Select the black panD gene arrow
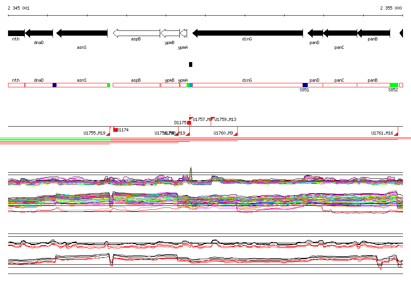The image size is (411, 286). click(315, 33)
